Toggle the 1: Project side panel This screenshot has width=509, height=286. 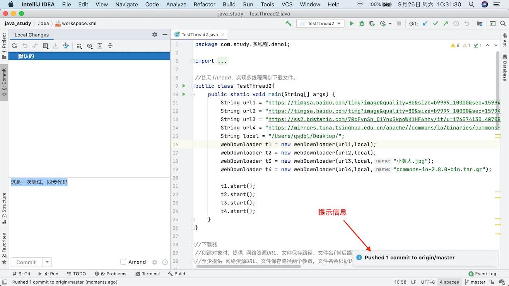tap(4, 46)
